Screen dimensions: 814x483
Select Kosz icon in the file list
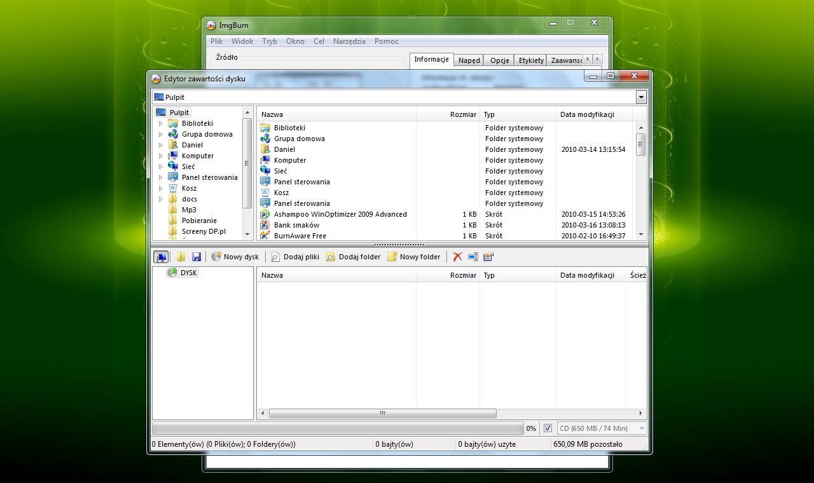(265, 193)
